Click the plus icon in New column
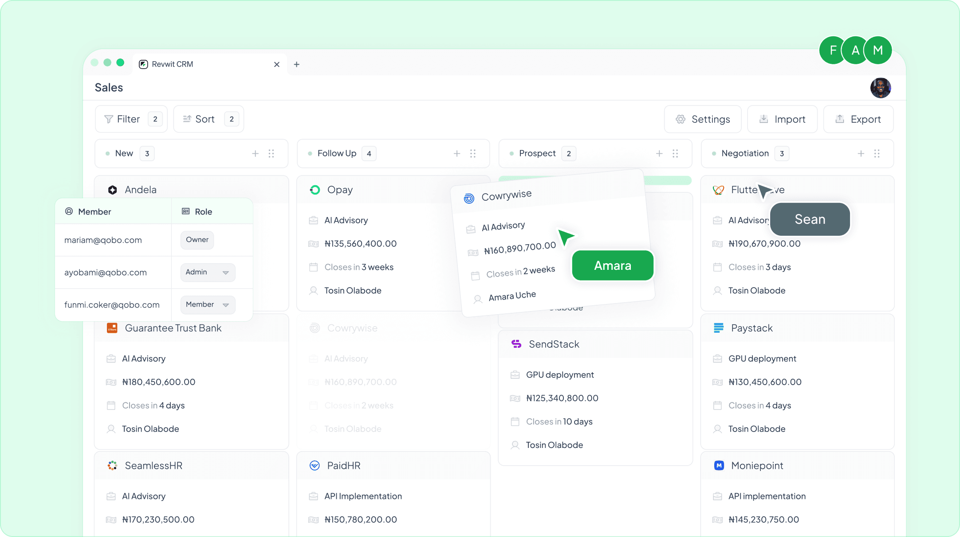Screen dimensions: 960x537 pyautogui.click(x=256, y=154)
